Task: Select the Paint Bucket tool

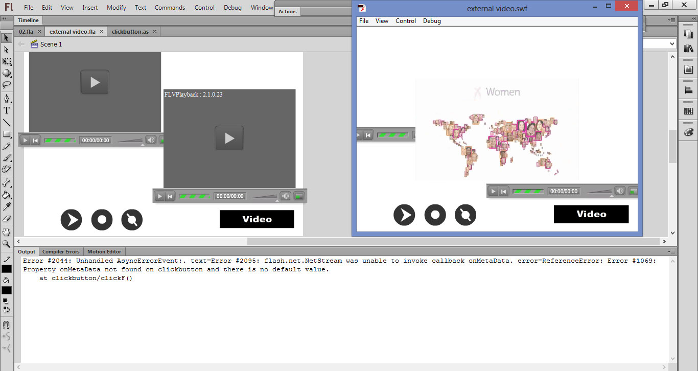Action: [7, 195]
